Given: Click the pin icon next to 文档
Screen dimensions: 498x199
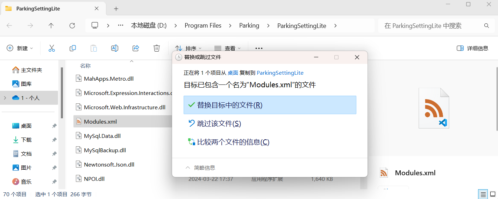Looking at the screenshot, I should (54, 154).
